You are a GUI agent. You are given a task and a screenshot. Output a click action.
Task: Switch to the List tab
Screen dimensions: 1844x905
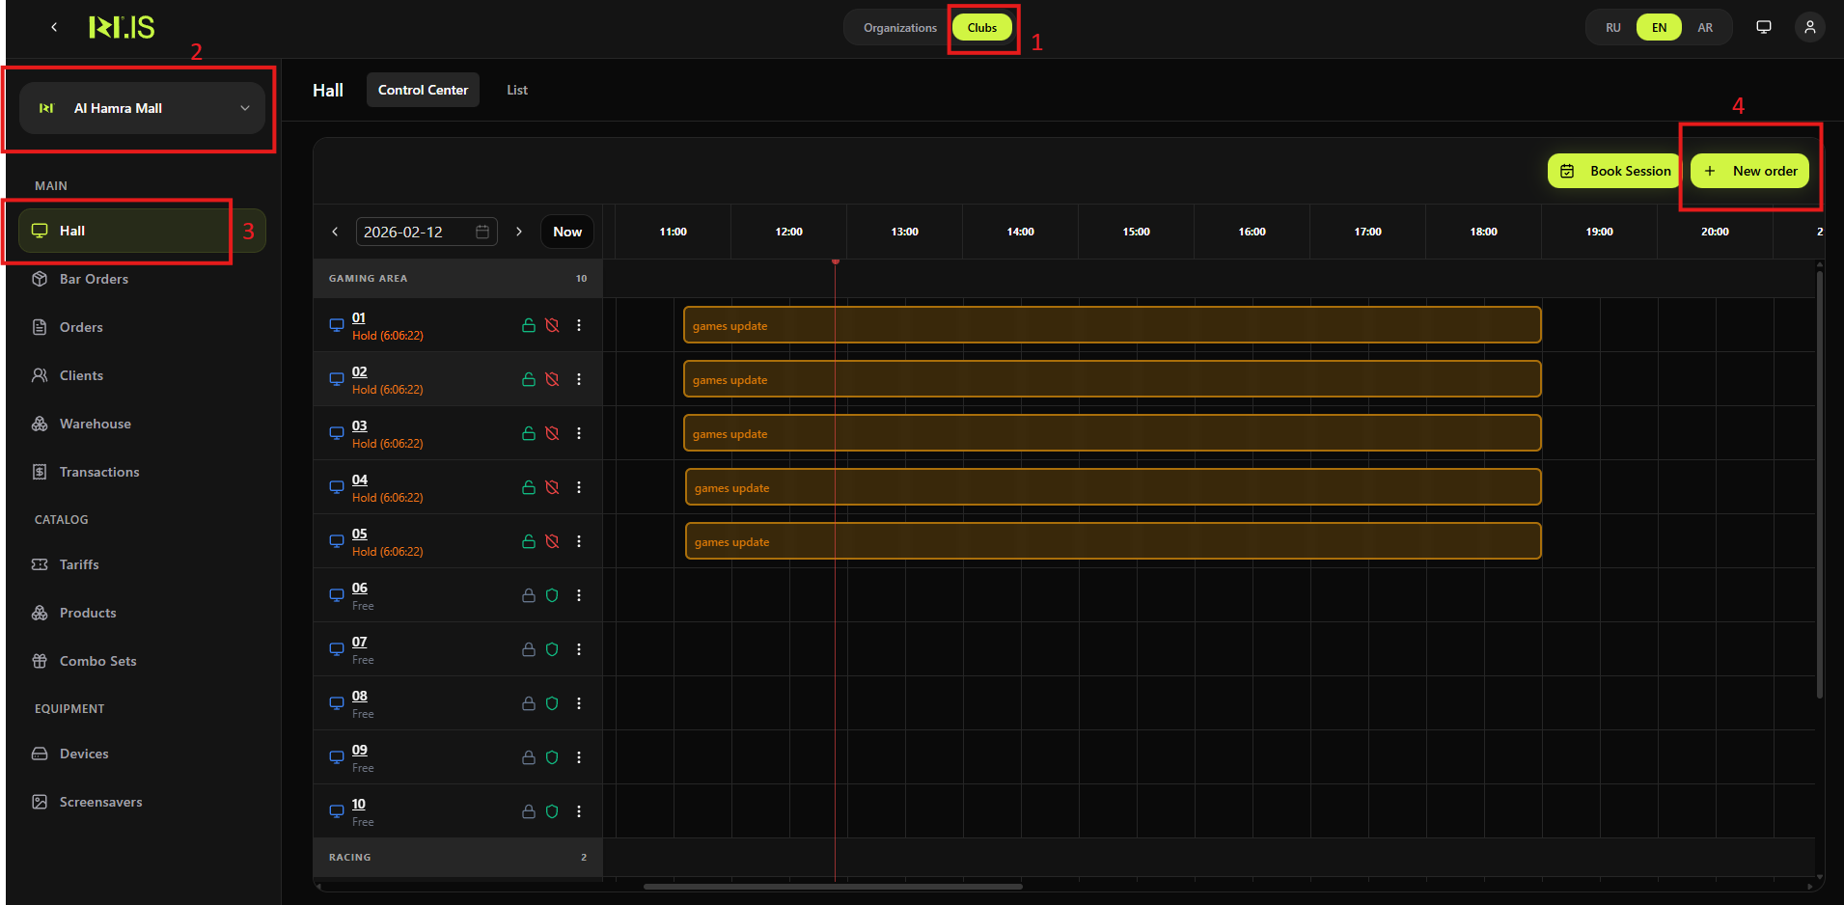[x=517, y=90]
